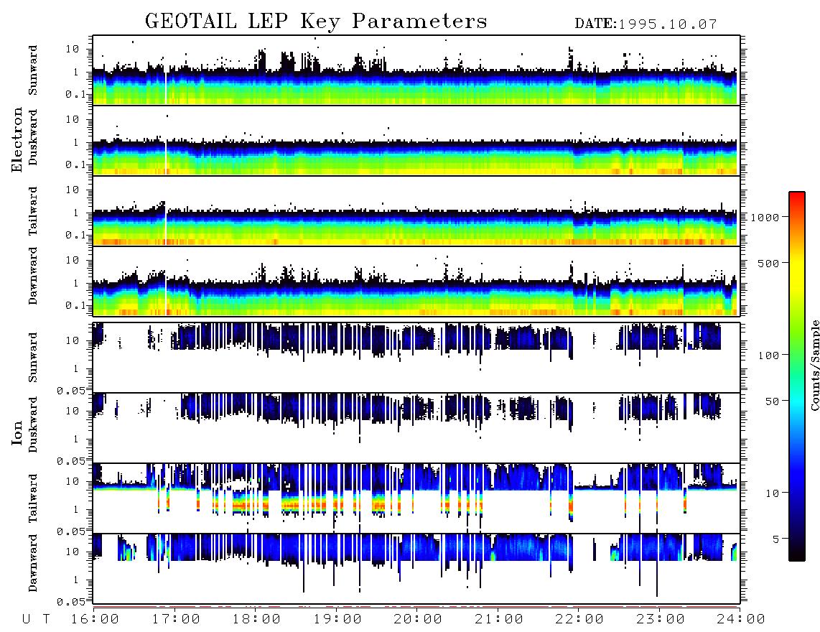Select the 'Ion' group axis label
Viewport: 820px width, 632px height.
[x=17, y=433]
